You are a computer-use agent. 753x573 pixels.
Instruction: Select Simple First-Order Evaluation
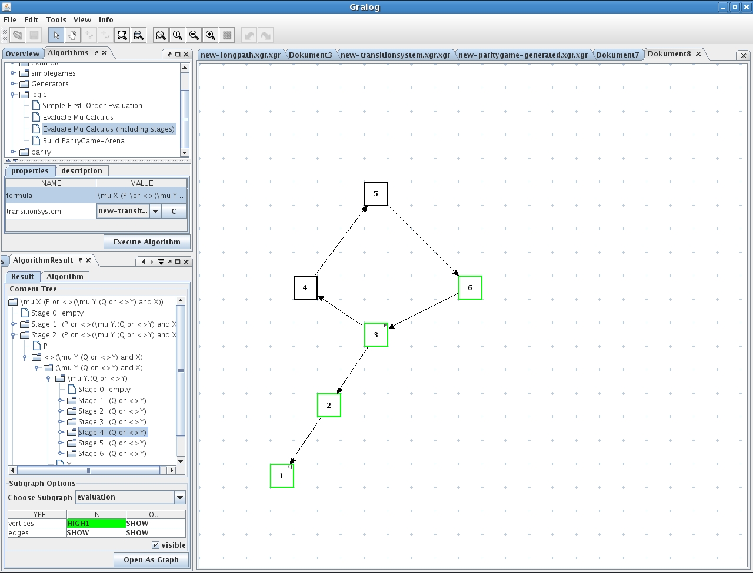[x=92, y=106]
